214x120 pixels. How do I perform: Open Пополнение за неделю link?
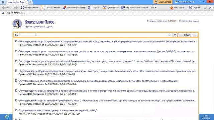[x=189, y=21]
